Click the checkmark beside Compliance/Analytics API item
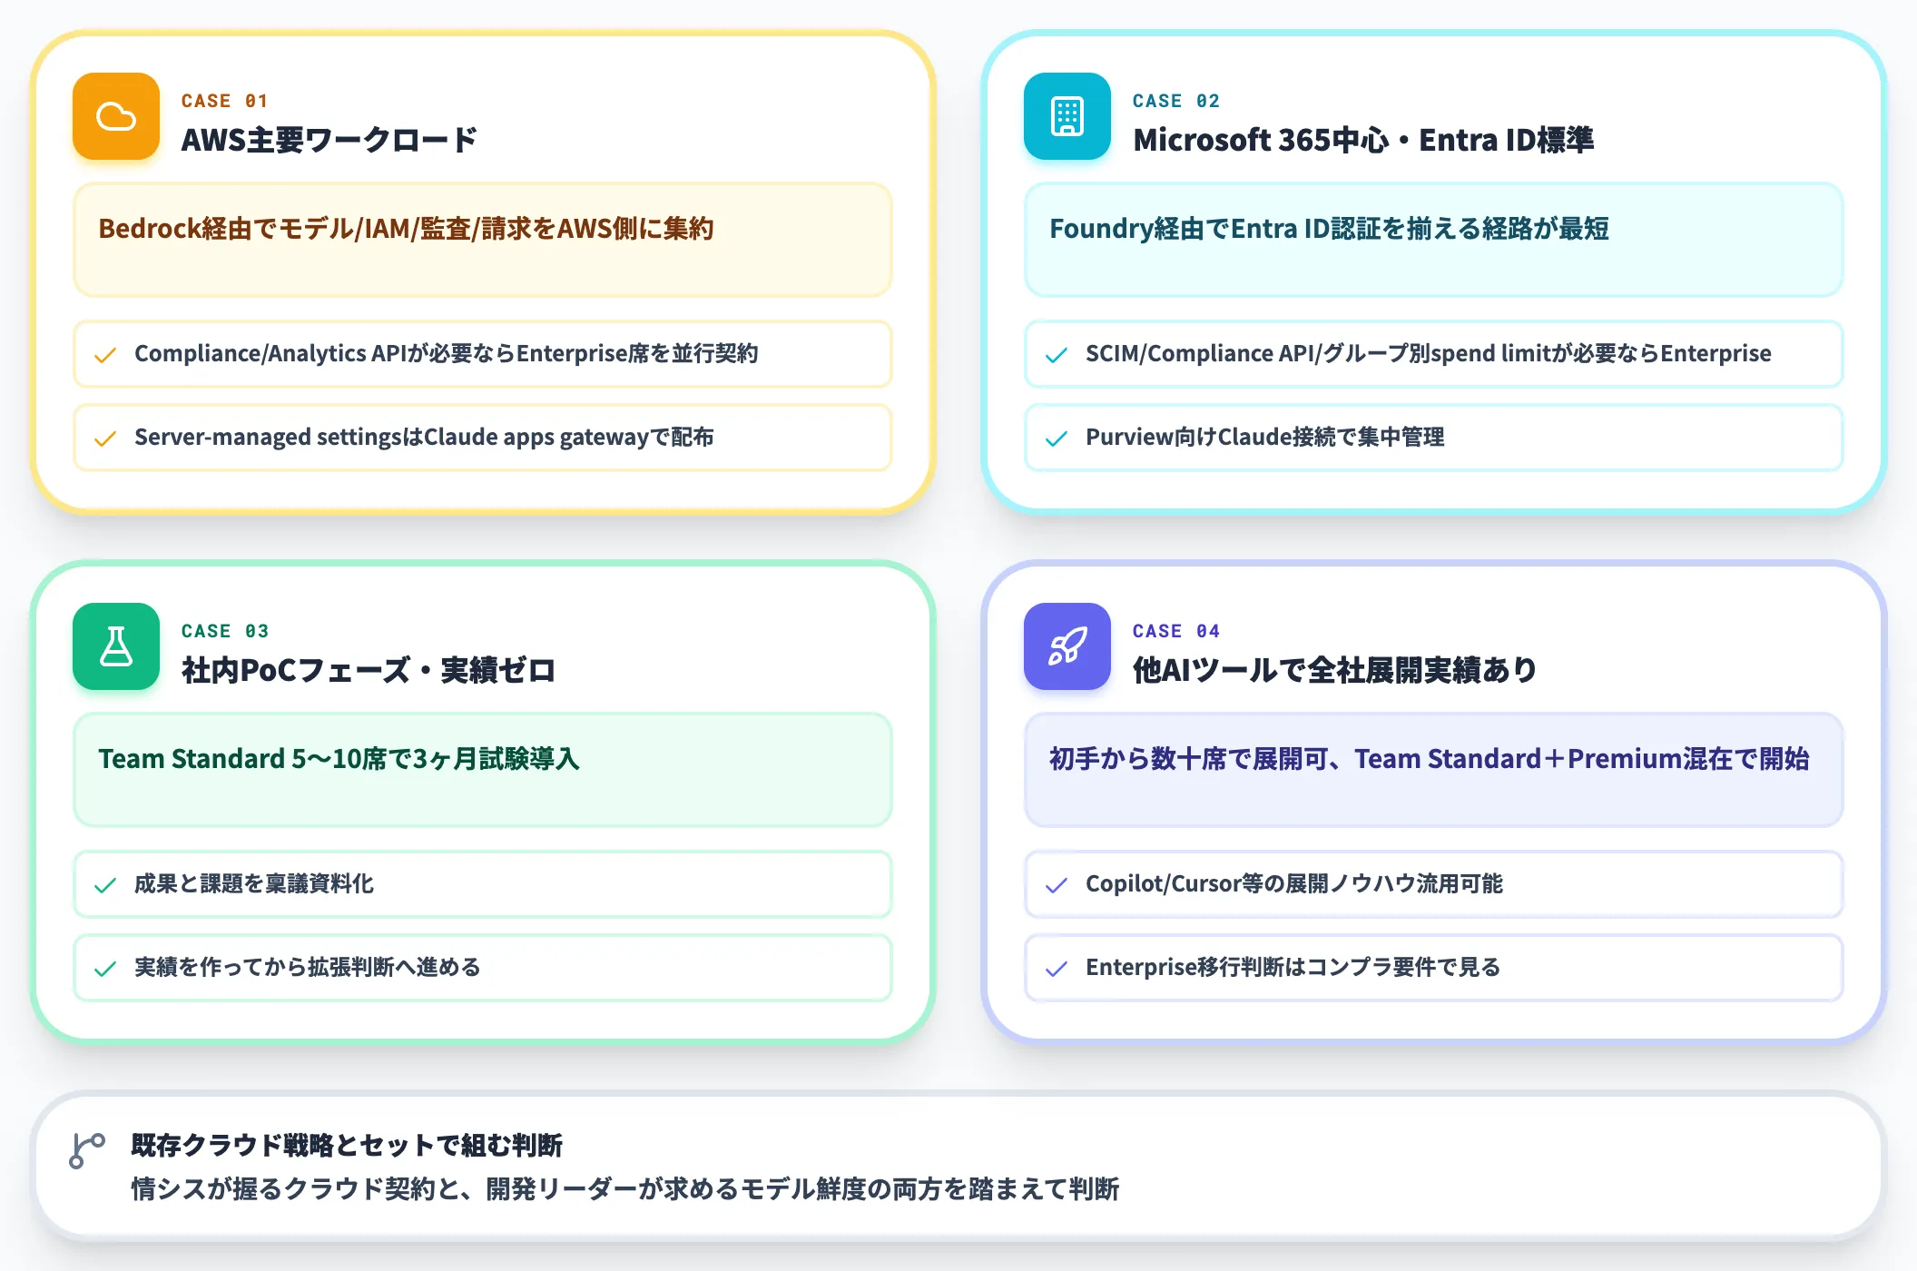 pos(105,355)
